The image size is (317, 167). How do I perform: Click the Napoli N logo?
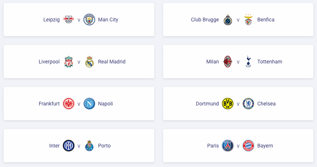point(89,104)
